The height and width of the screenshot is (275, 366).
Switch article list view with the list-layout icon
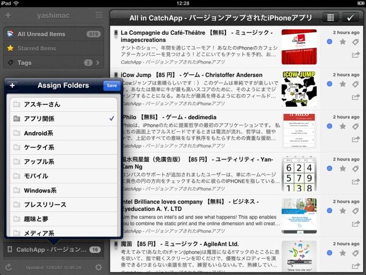pos(330,18)
